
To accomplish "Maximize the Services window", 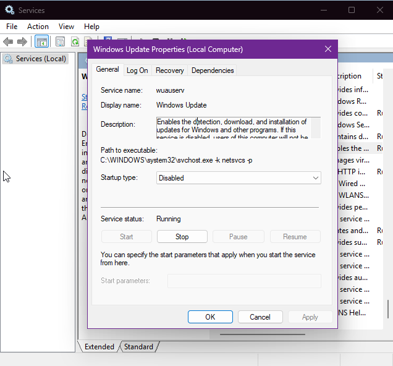I will tap(352, 10).
